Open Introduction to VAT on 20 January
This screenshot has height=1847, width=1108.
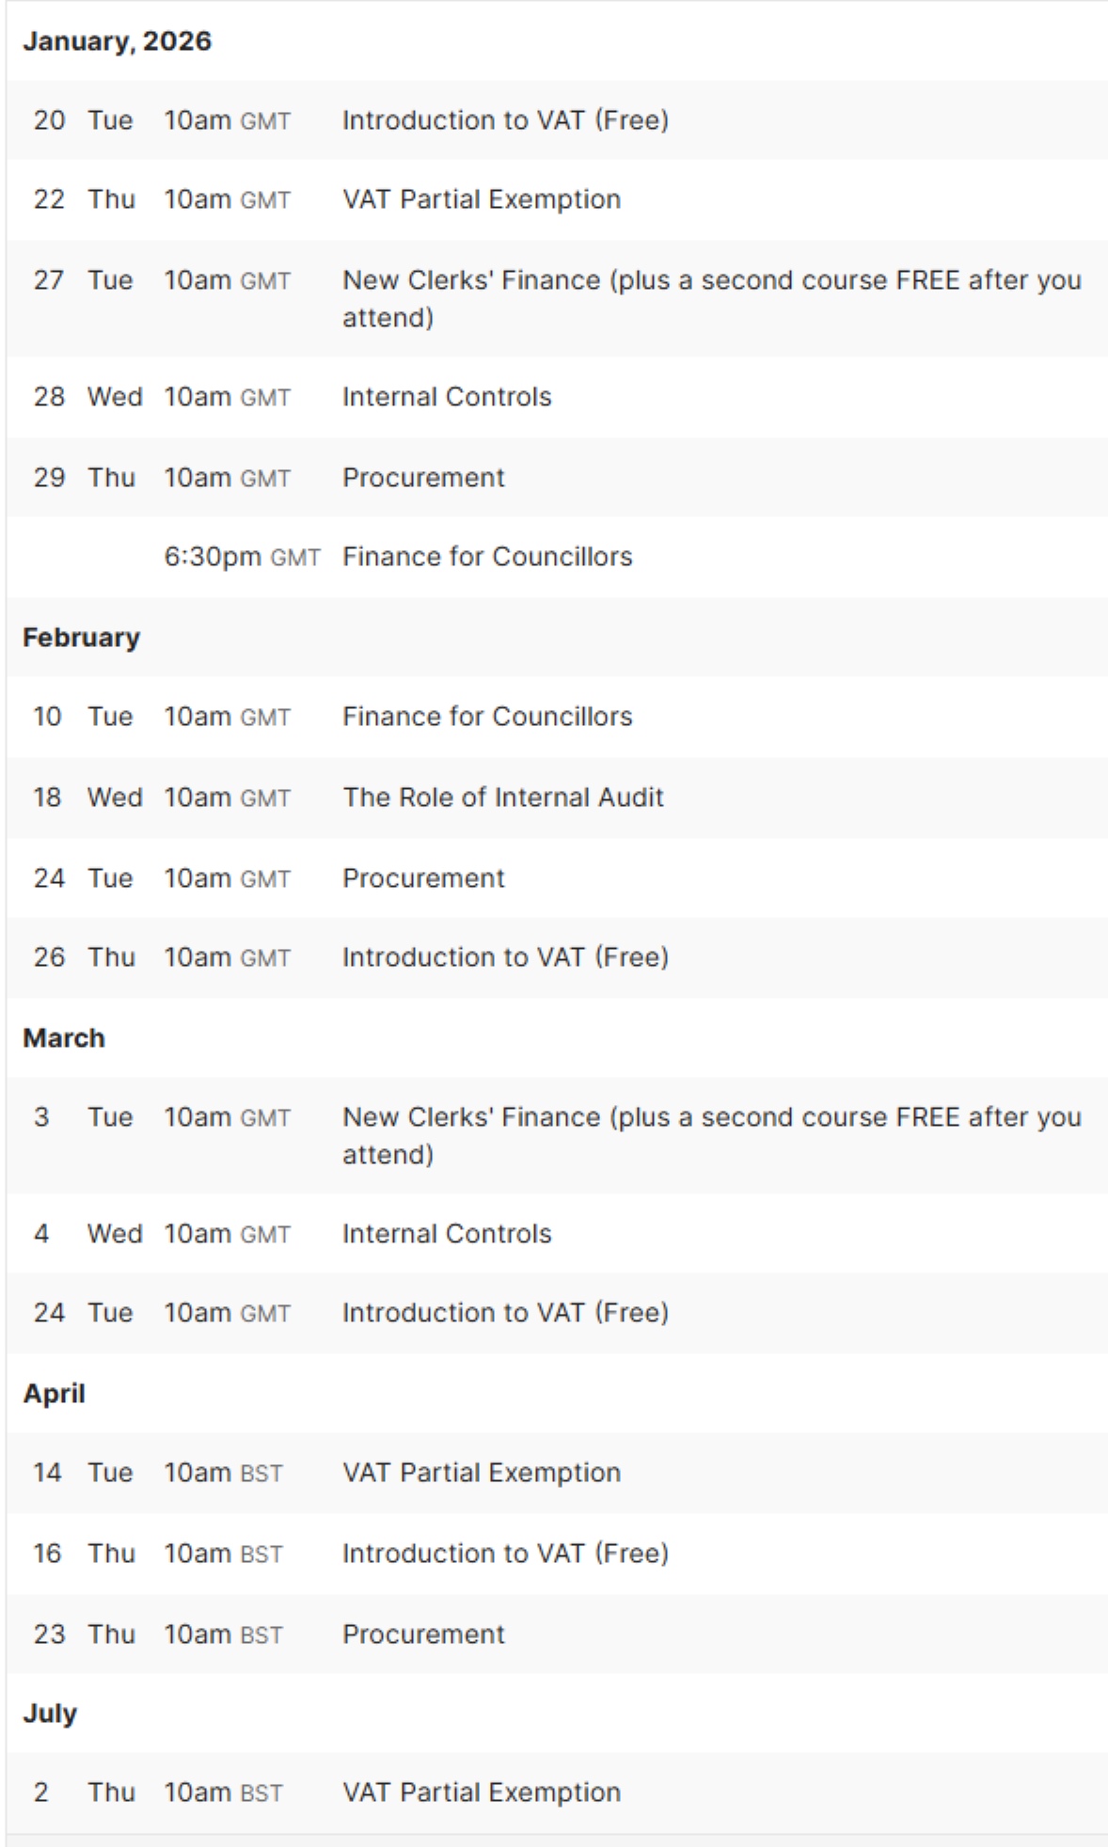pyautogui.click(x=505, y=120)
